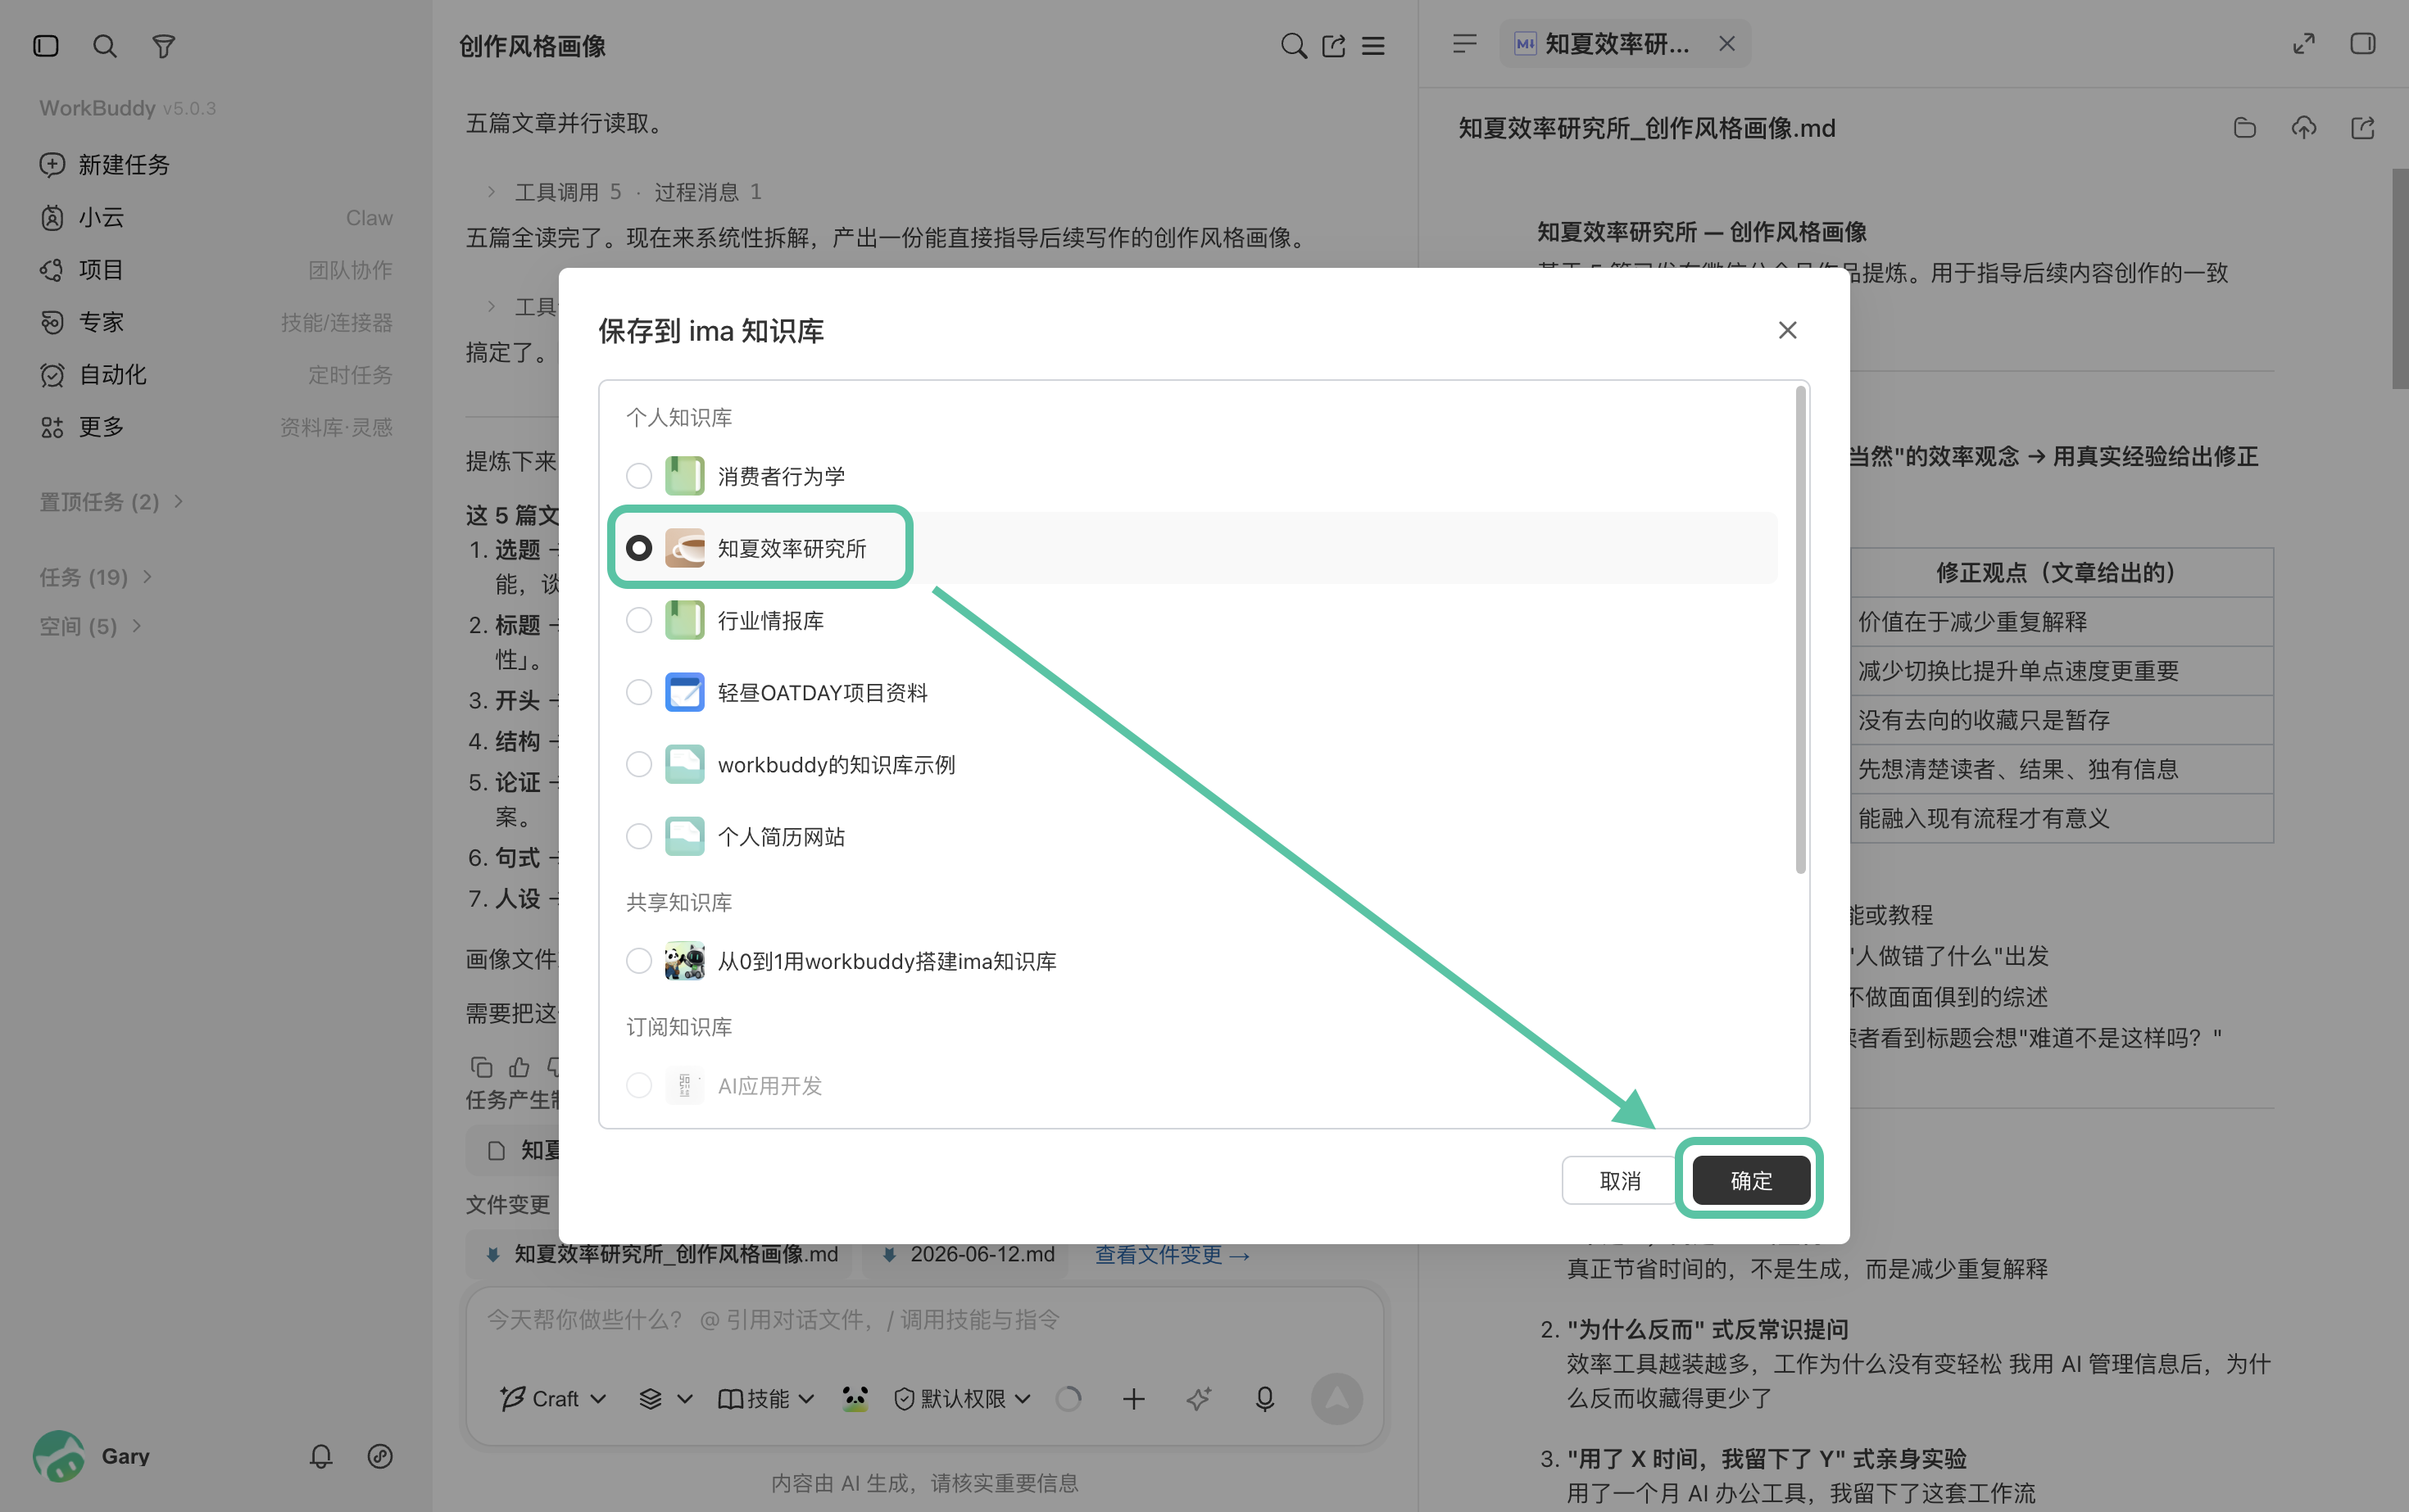Click the sparkle enhance prompt icon
This screenshot has width=2409, height=1512.
coord(1199,1398)
